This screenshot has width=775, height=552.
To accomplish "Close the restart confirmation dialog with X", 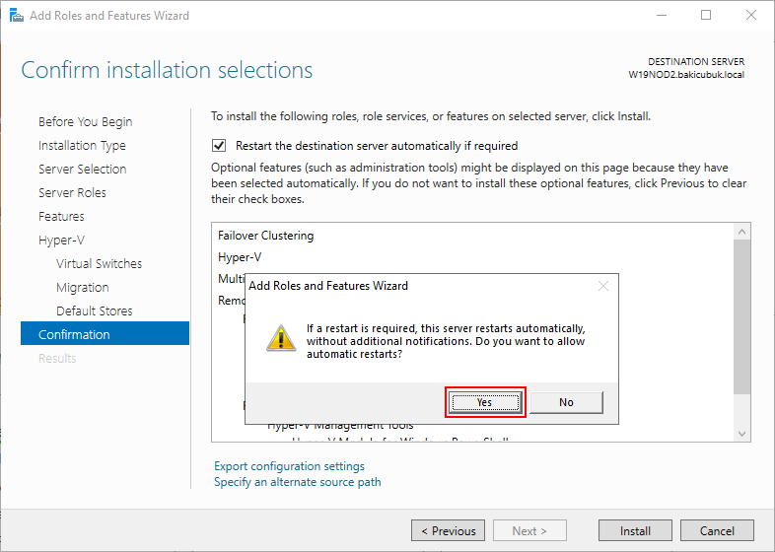I will (603, 286).
